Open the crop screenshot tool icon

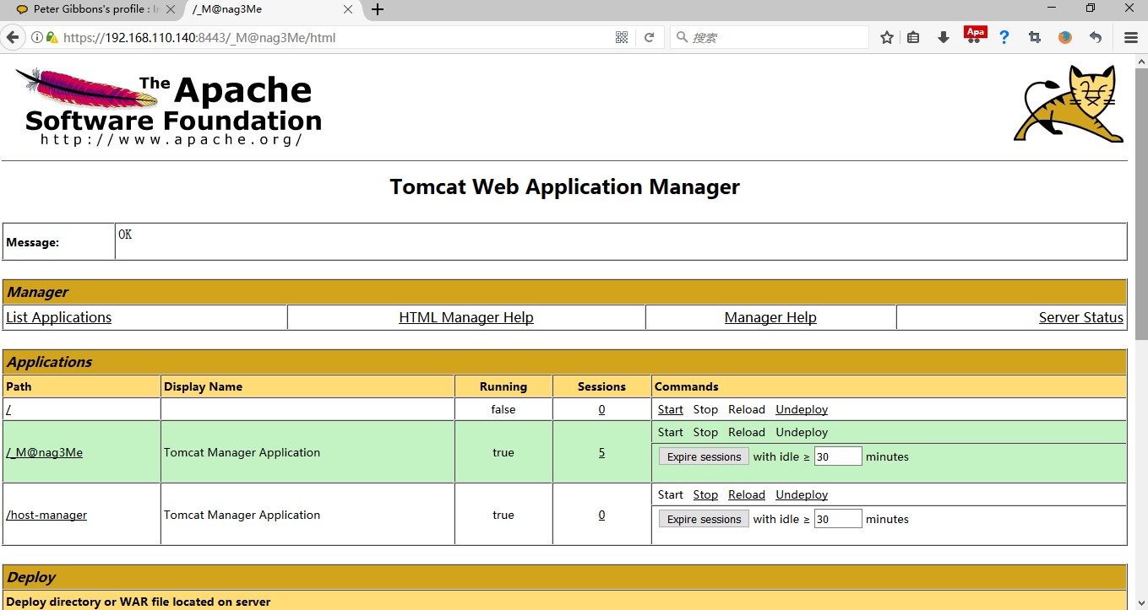click(1034, 38)
